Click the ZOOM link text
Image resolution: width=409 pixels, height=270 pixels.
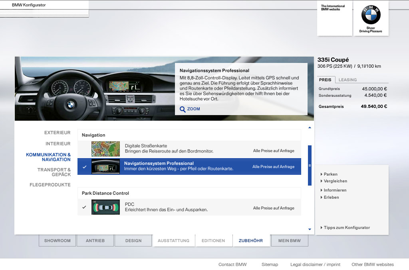point(194,109)
